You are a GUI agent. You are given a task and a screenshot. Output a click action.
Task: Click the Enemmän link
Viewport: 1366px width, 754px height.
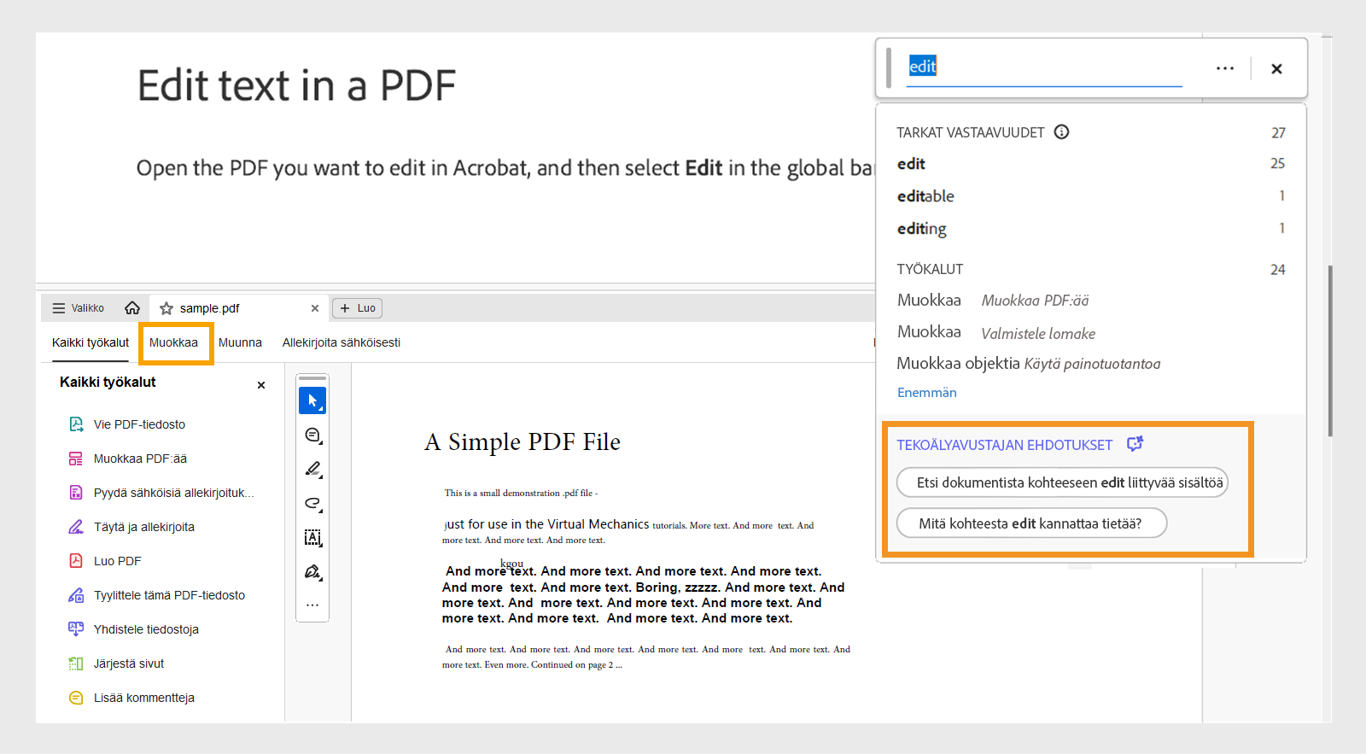[926, 393]
